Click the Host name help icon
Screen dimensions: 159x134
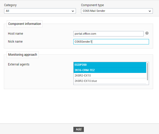[147, 33]
